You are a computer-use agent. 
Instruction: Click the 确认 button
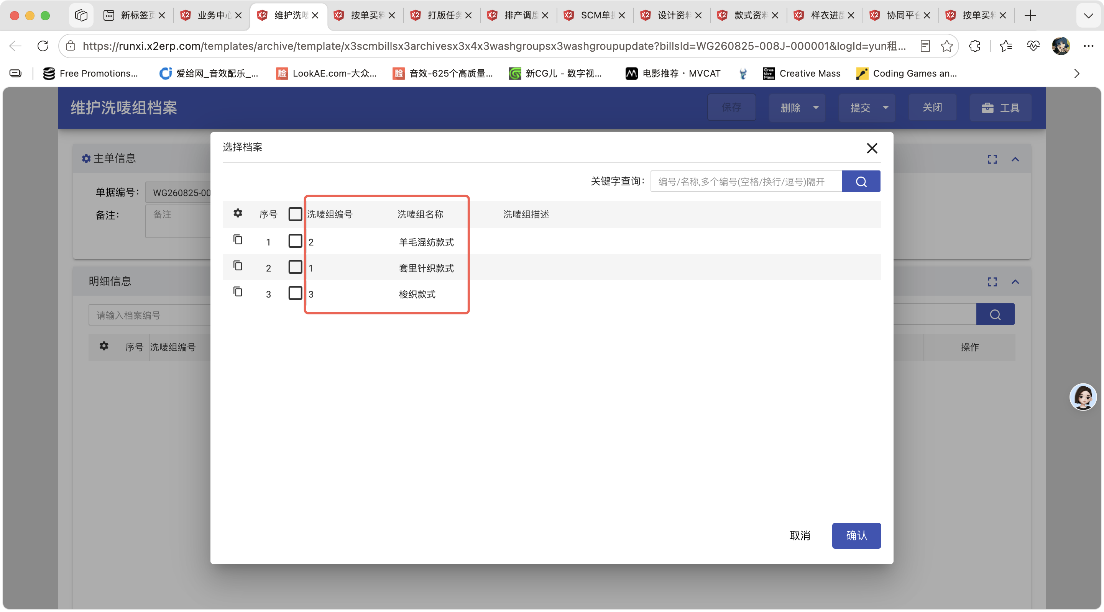tap(856, 535)
